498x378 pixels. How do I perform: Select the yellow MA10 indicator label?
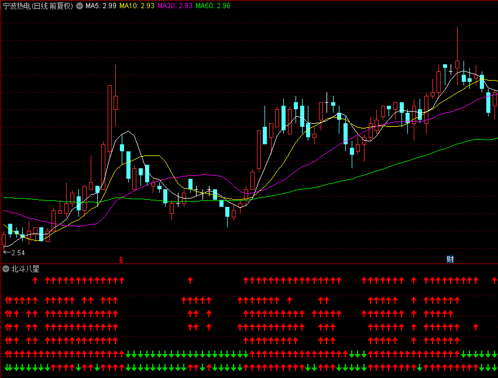pyautogui.click(x=137, y=6)
